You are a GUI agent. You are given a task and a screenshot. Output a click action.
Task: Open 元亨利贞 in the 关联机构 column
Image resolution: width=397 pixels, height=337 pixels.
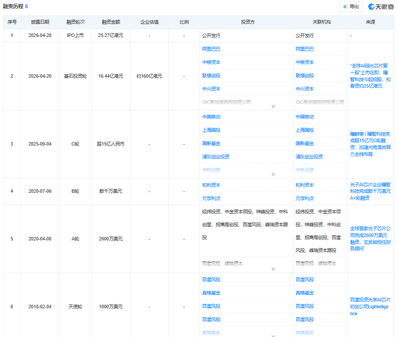304,198
